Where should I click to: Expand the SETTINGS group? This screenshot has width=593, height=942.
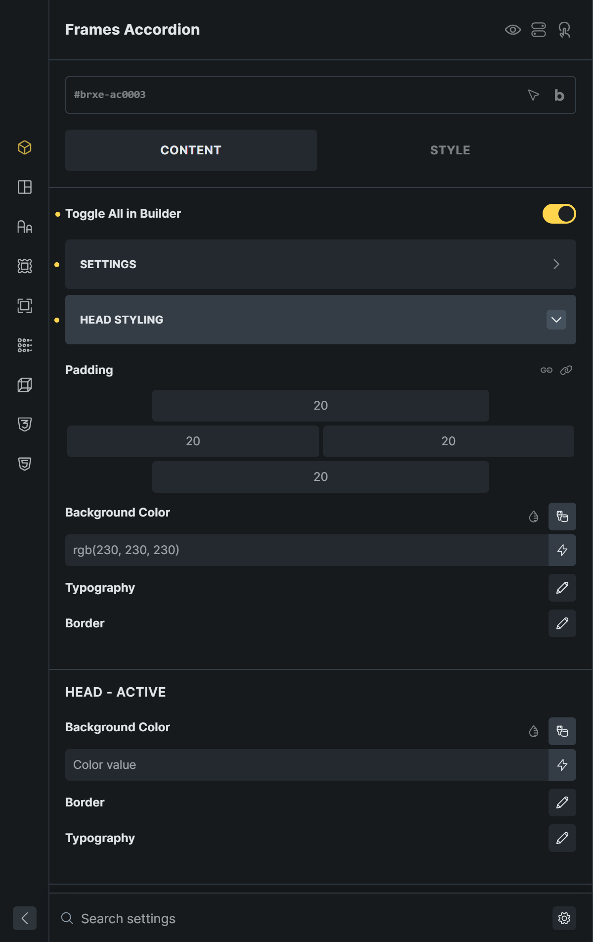pyautogui.click(x=321, y=264)
